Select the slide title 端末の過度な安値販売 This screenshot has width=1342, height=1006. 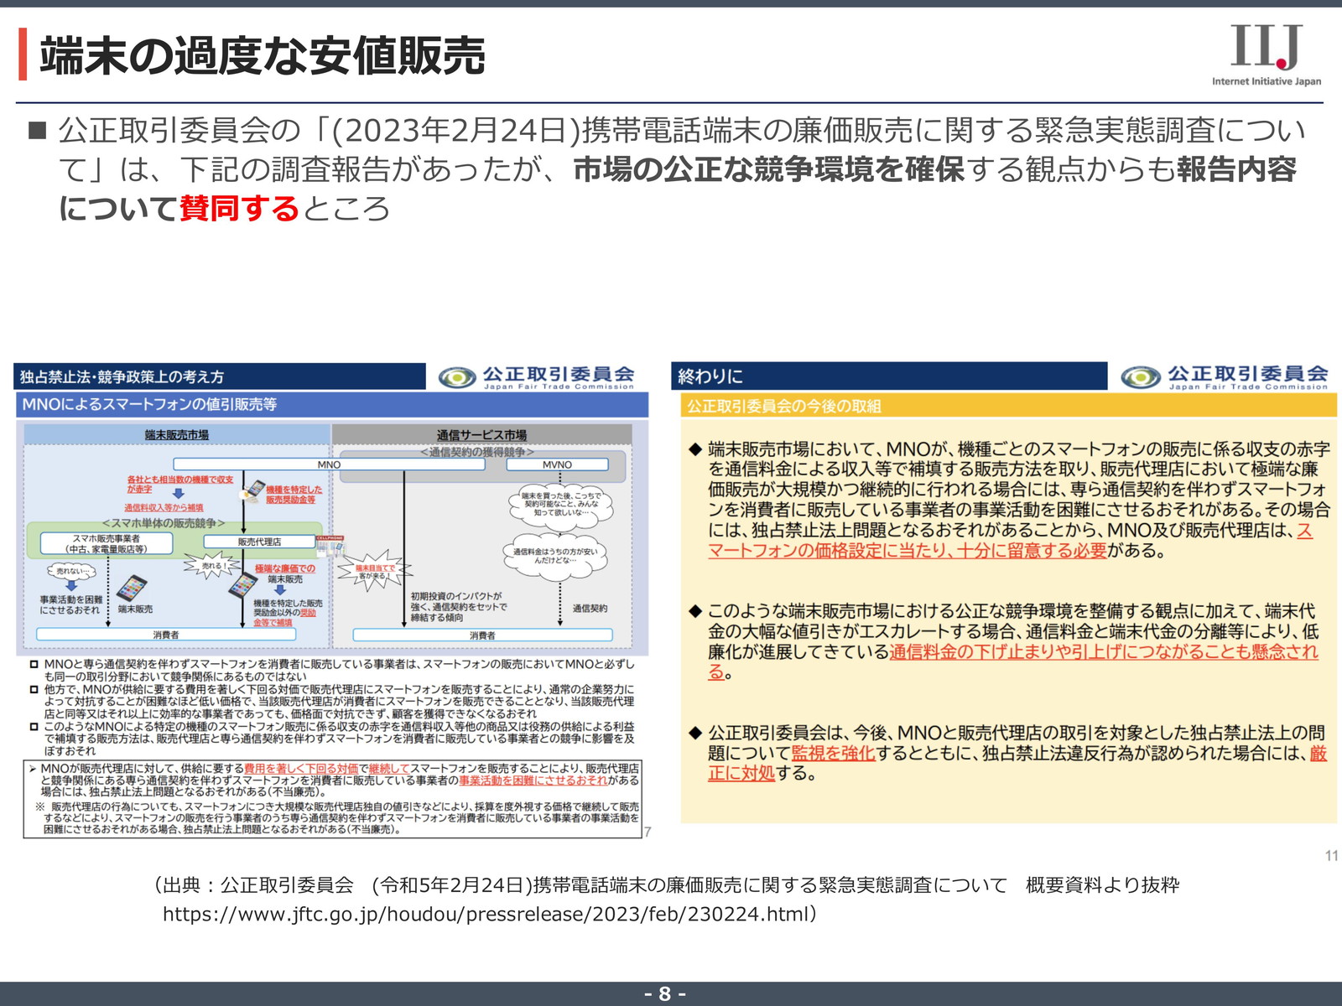point(263,55)
